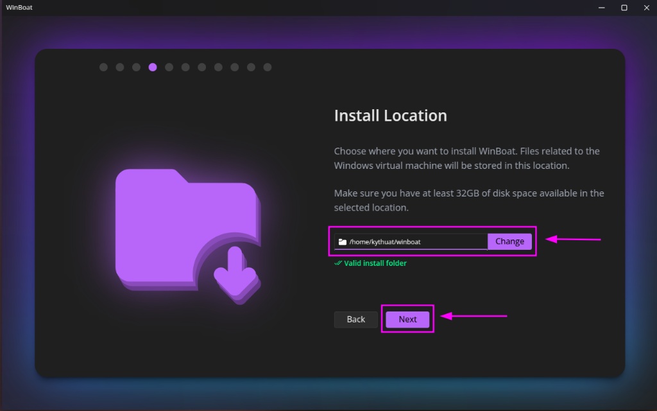
Task: Select the fifth step dot
Action: point(169,67)
